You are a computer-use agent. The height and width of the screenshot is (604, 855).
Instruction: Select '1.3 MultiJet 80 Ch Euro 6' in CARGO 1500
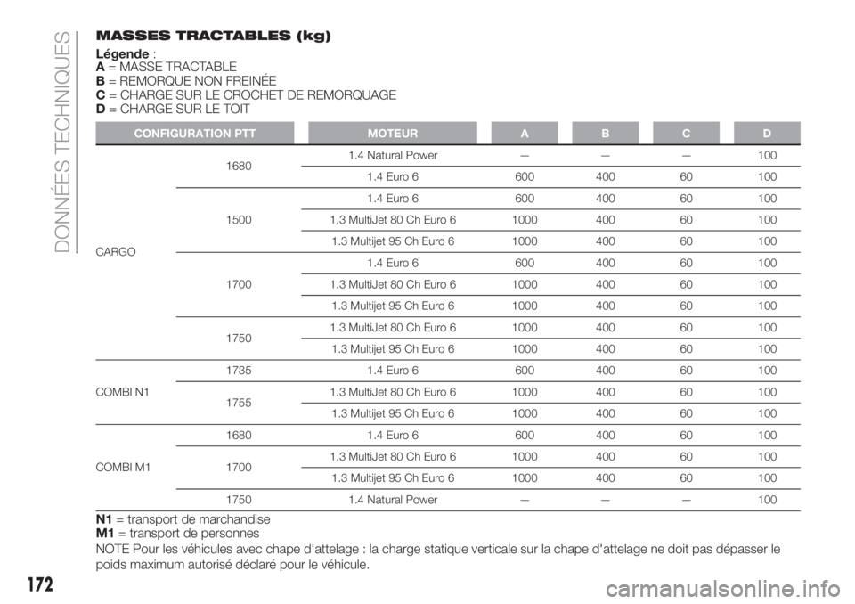coord(393,220)
